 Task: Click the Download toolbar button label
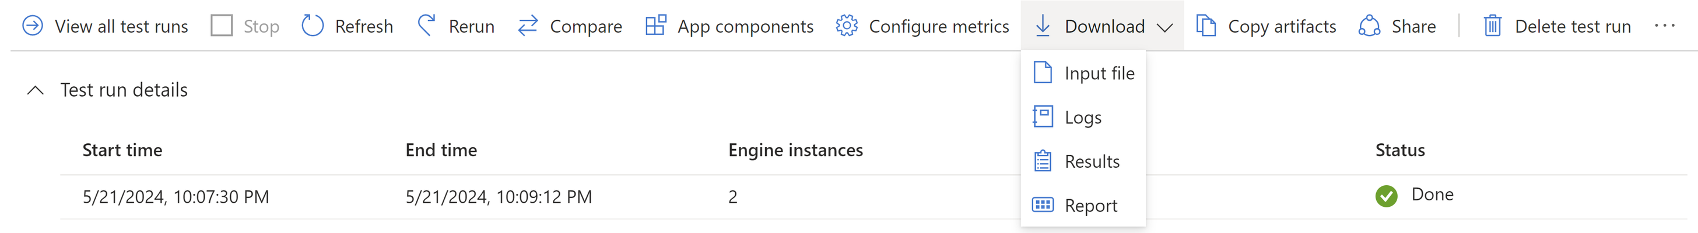(1104, 26)
